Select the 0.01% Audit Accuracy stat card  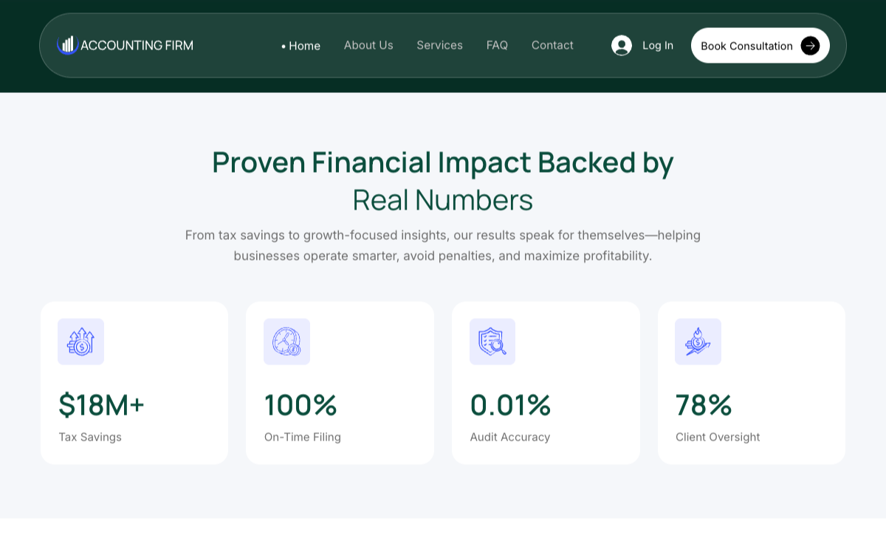pyautogui.click(x=546, y=382)
